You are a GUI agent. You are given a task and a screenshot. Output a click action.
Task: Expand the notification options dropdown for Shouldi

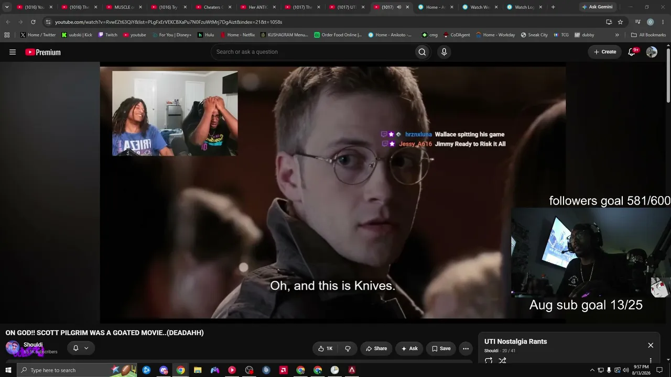(86, 348)
